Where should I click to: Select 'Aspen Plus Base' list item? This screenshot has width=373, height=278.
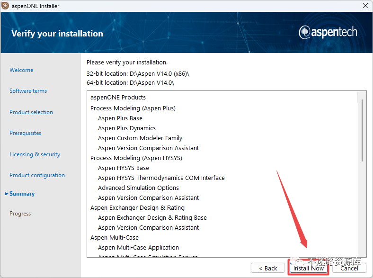coord(120,118)
